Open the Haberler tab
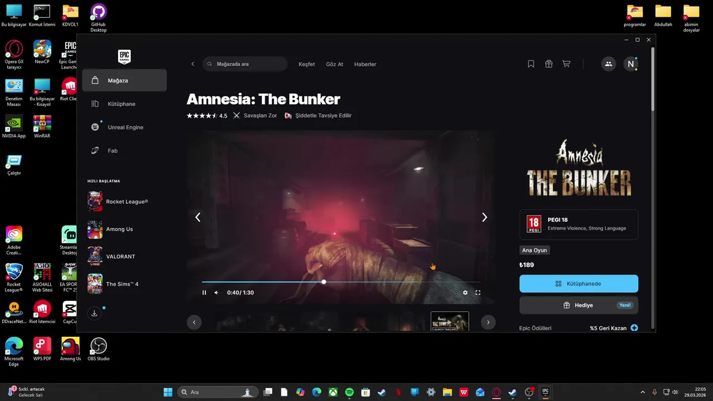The height and width of the screenshot is (401, 713). pos(365,64)
